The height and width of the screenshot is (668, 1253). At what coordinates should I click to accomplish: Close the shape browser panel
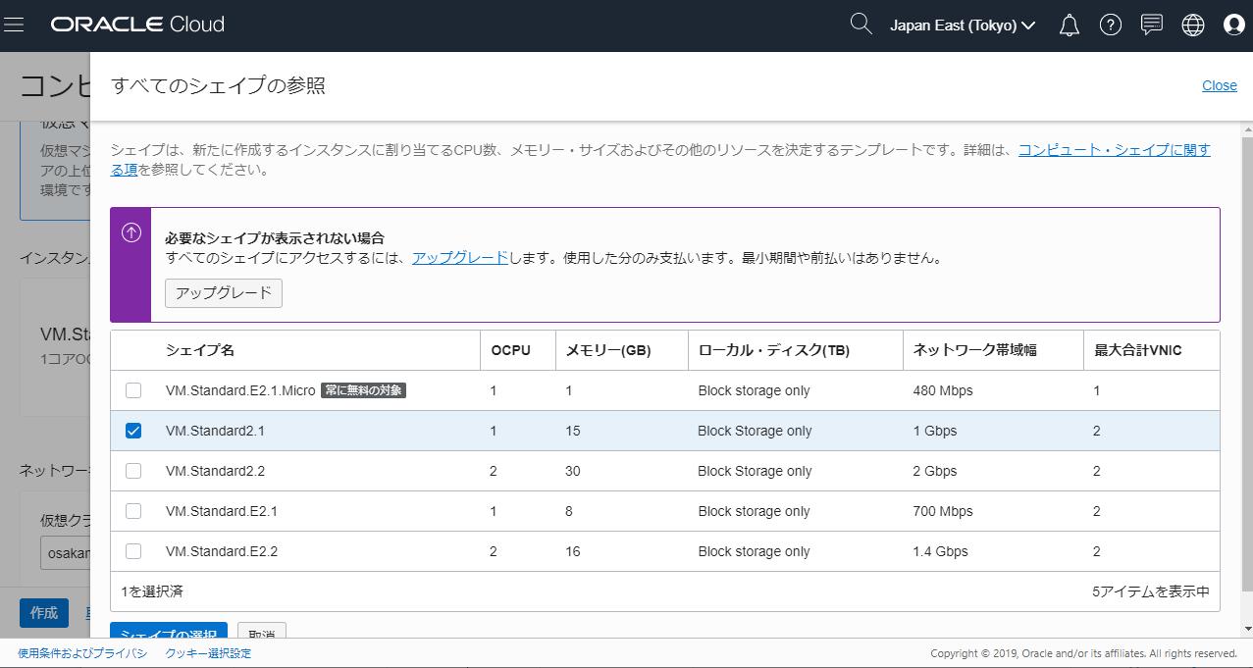click(1220, 85)
